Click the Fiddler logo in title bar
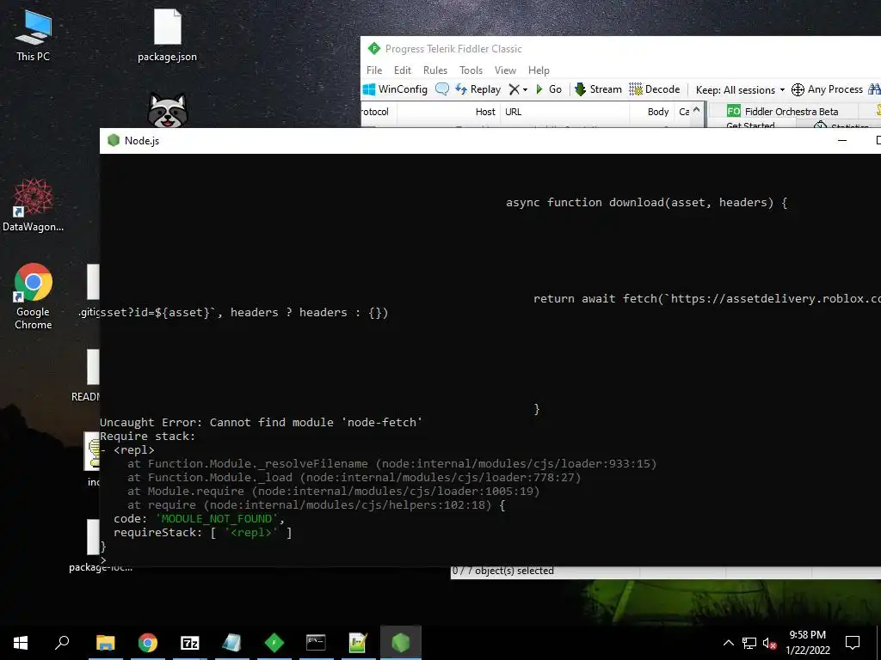881x660 pixels. [374, 49]
